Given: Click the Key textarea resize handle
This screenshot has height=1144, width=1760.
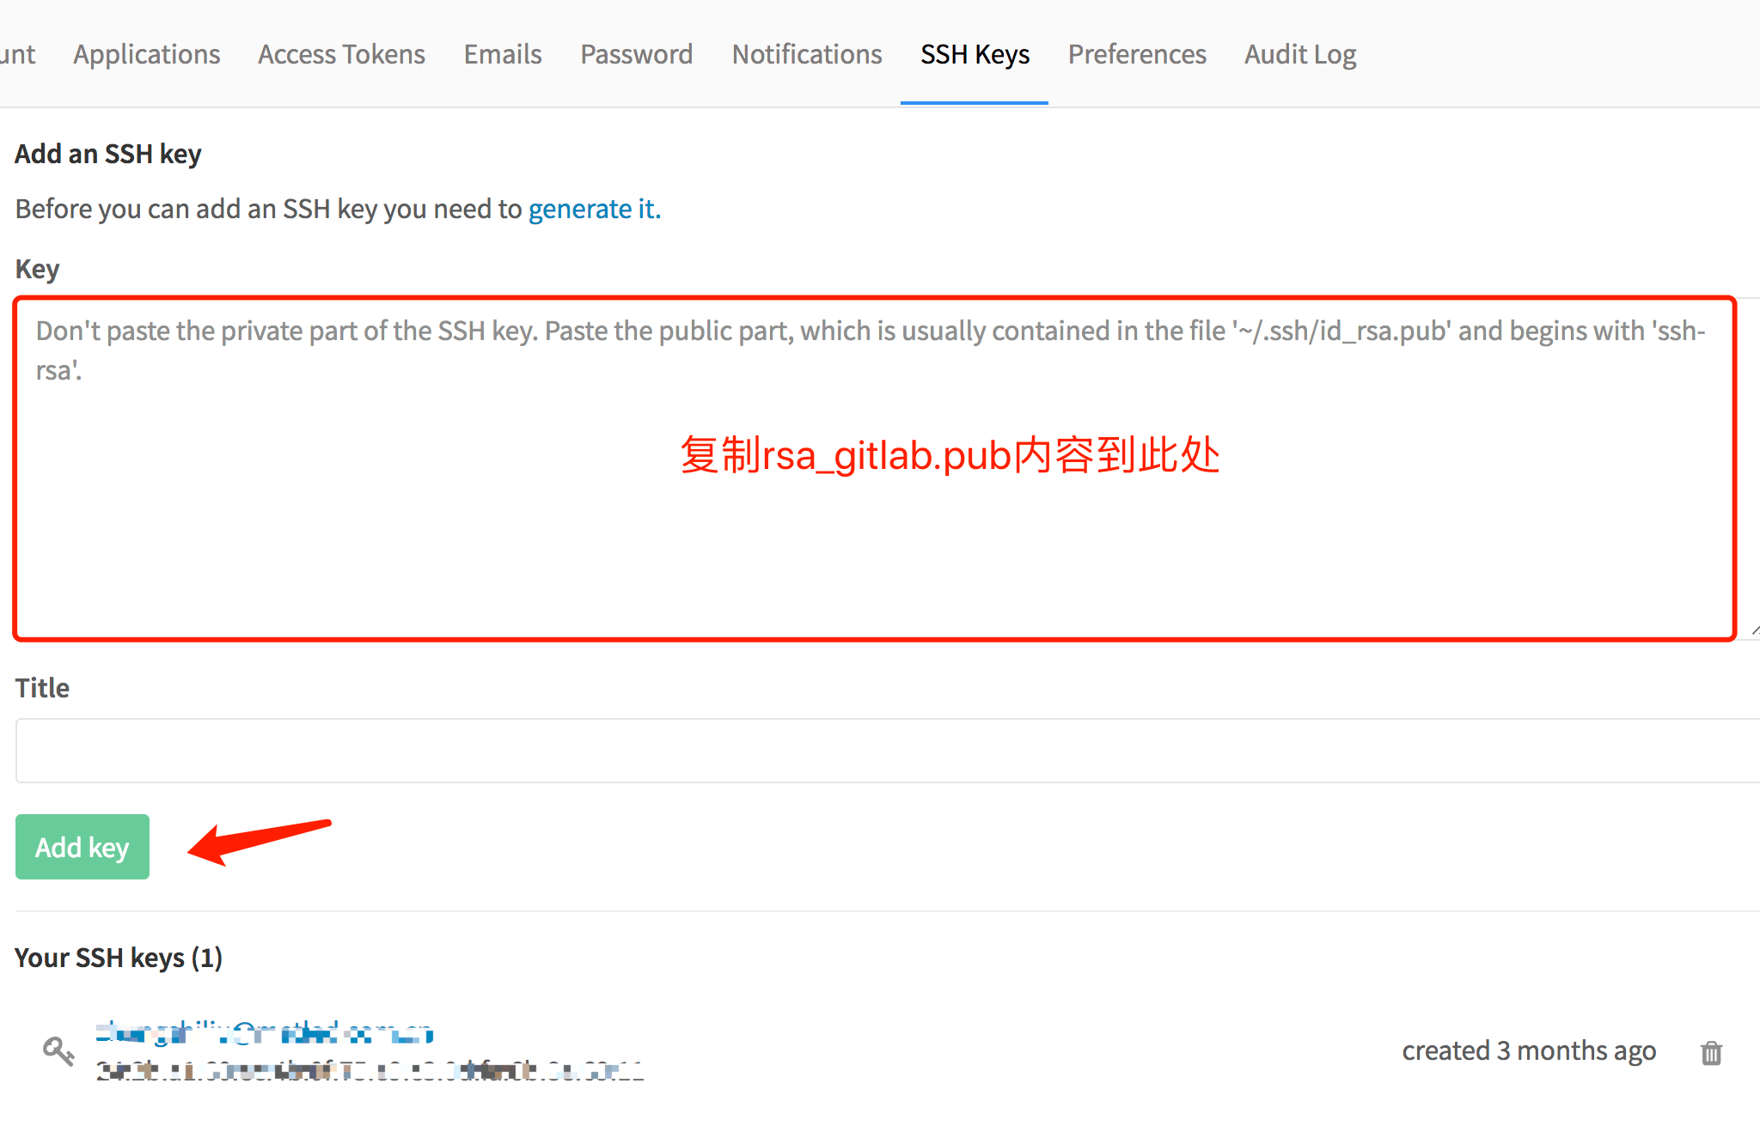Looking at the screenshot, I should (1754, 630).
